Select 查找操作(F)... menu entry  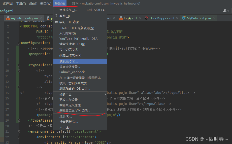coord(80,10)
